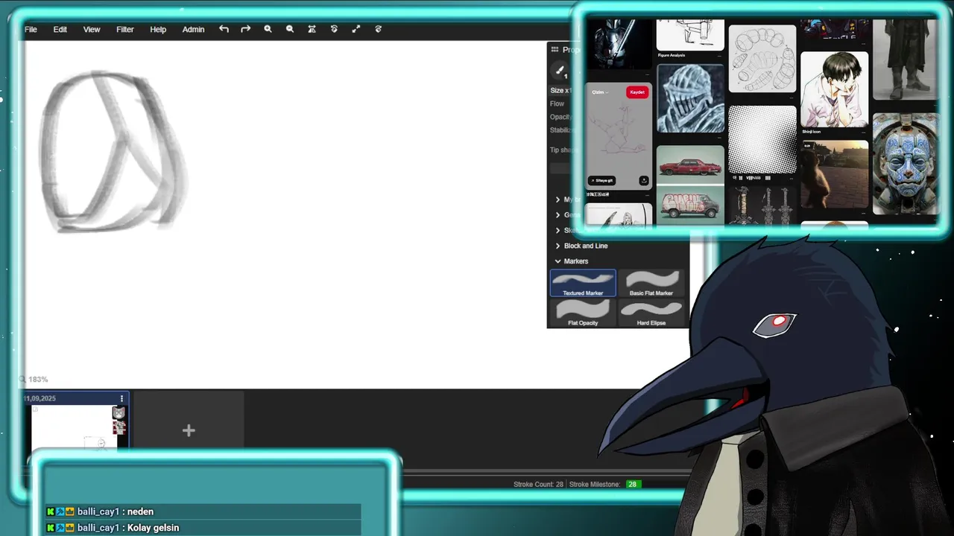Open the View menu
The height and width of the screenshot is (536, 954).
click(x=92, y=29)
